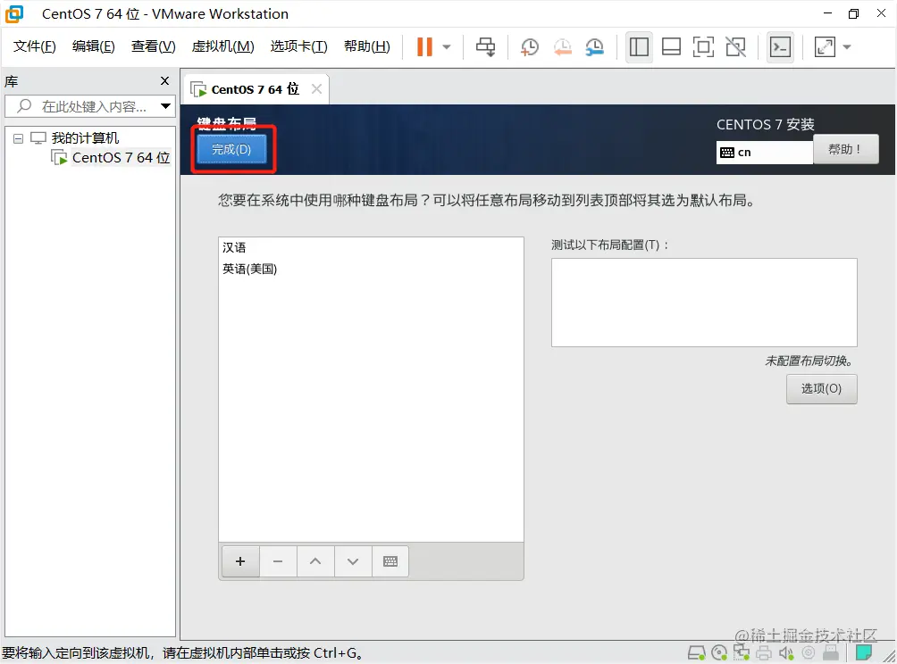Viewport: 897px width, 664px height.
Task: Open the snapshot manager icon
Action: (x=595, y=47)
